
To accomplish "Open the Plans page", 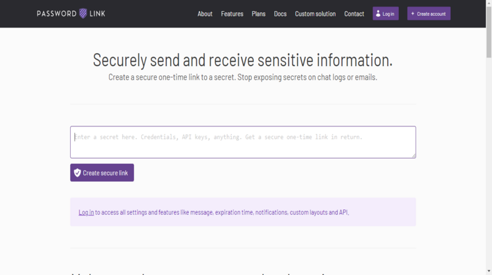I will click(258, 14).
